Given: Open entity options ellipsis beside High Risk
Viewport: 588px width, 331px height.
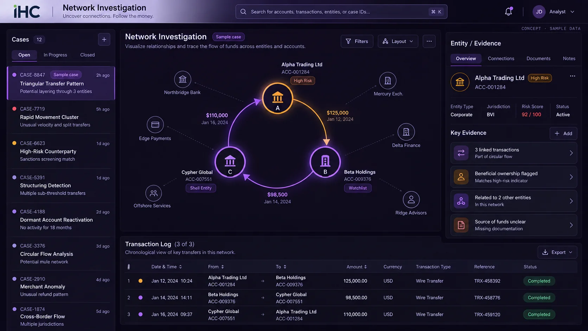Looking at the screenshot, I should pyautogui.click(x=573, y=76).
